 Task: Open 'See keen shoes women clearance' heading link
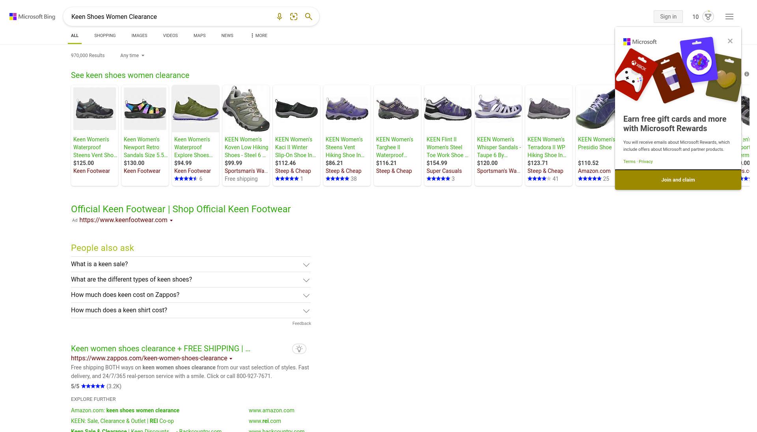point(130,75)
